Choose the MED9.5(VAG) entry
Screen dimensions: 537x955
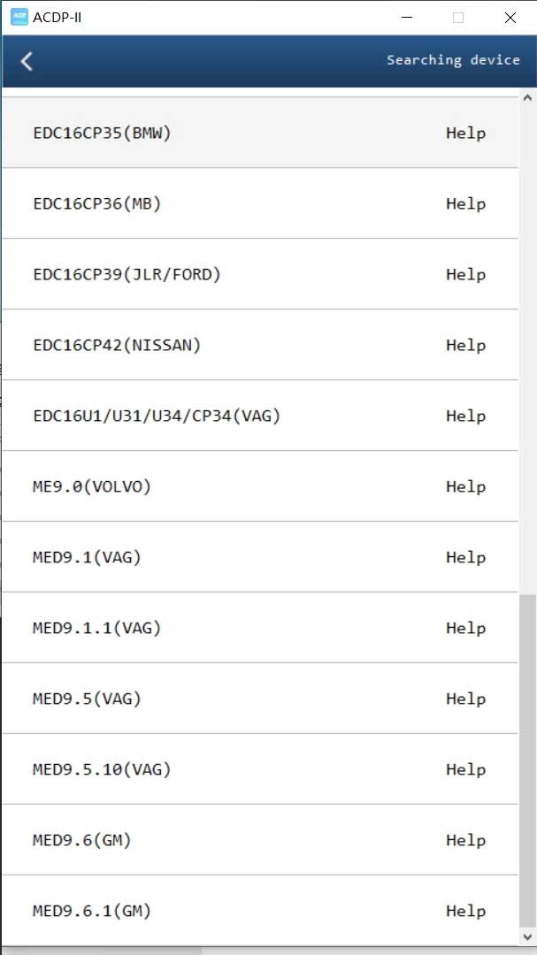pos(87,699)
